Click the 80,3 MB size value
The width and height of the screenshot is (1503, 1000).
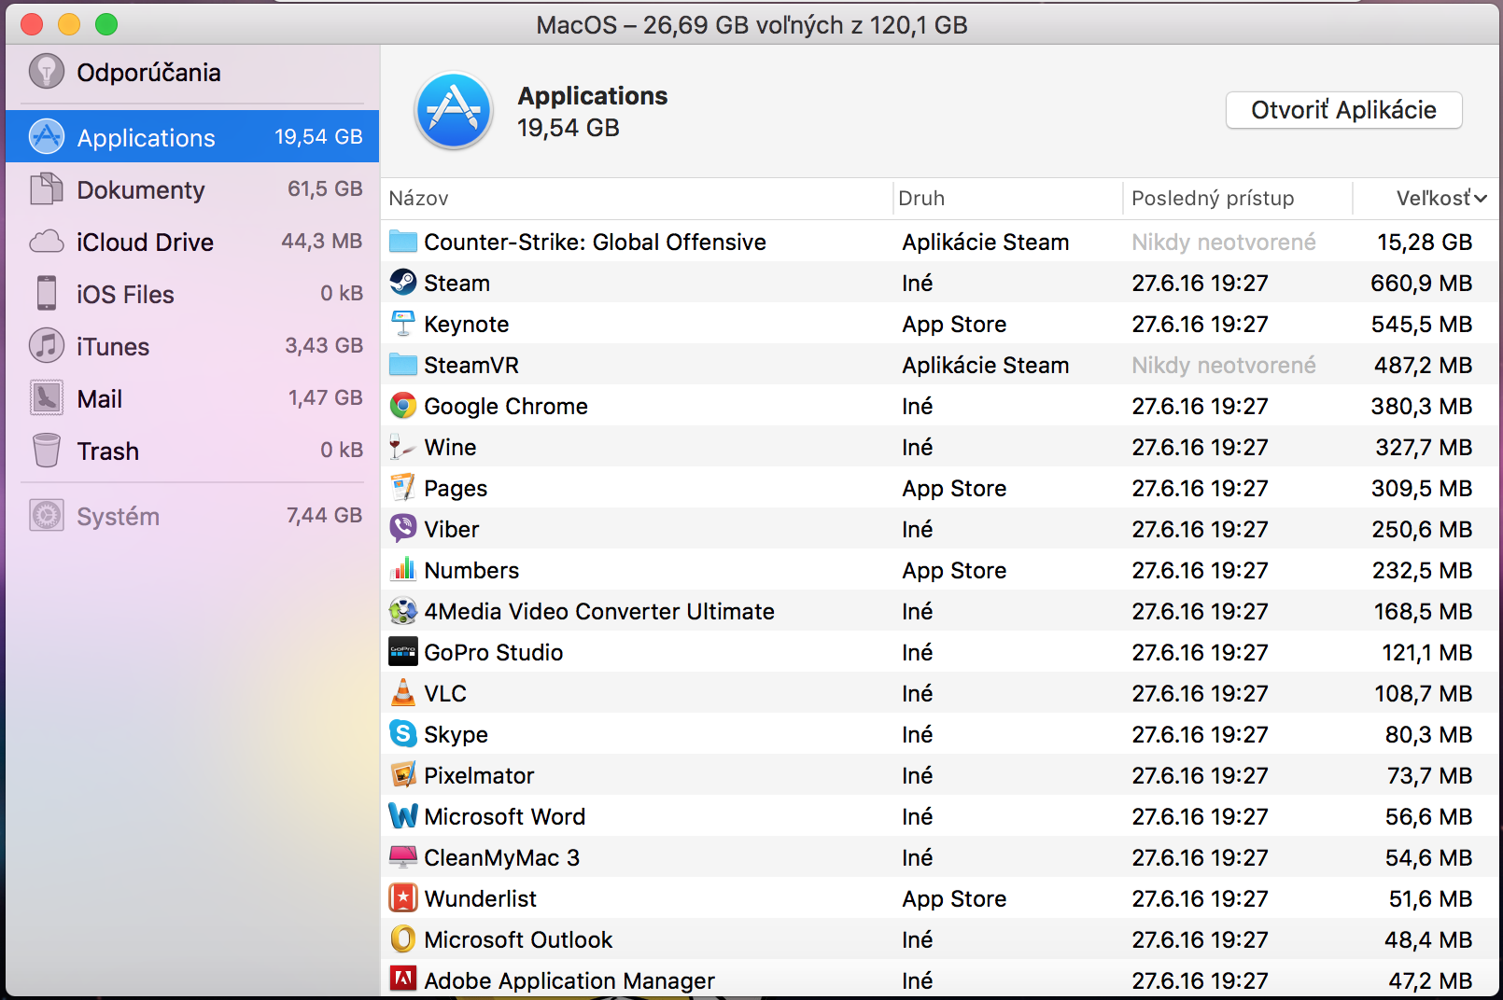[1428, 734]
